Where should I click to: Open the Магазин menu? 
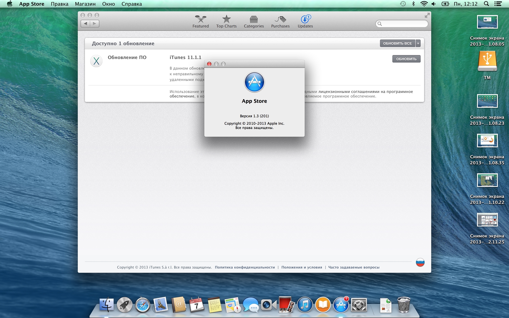[85, 4]
